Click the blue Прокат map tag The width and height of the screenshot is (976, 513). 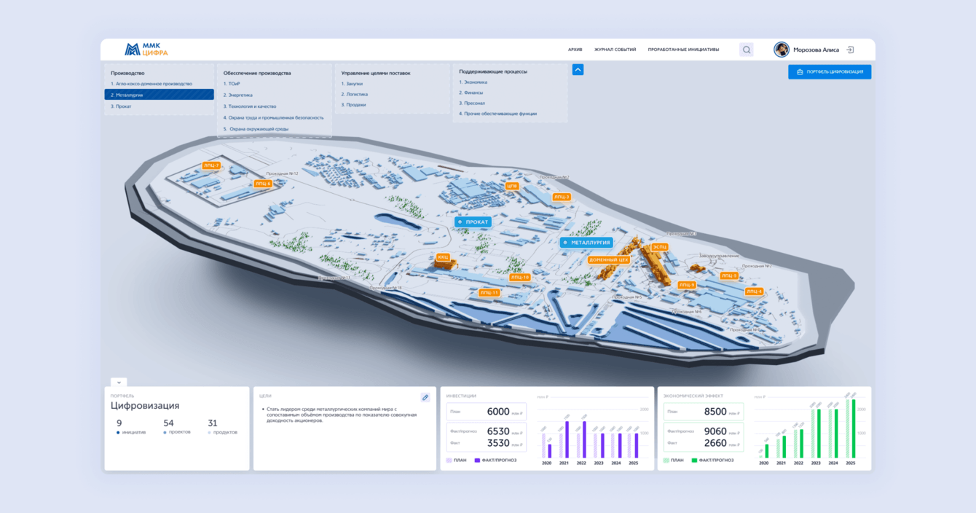click(473, 222)
